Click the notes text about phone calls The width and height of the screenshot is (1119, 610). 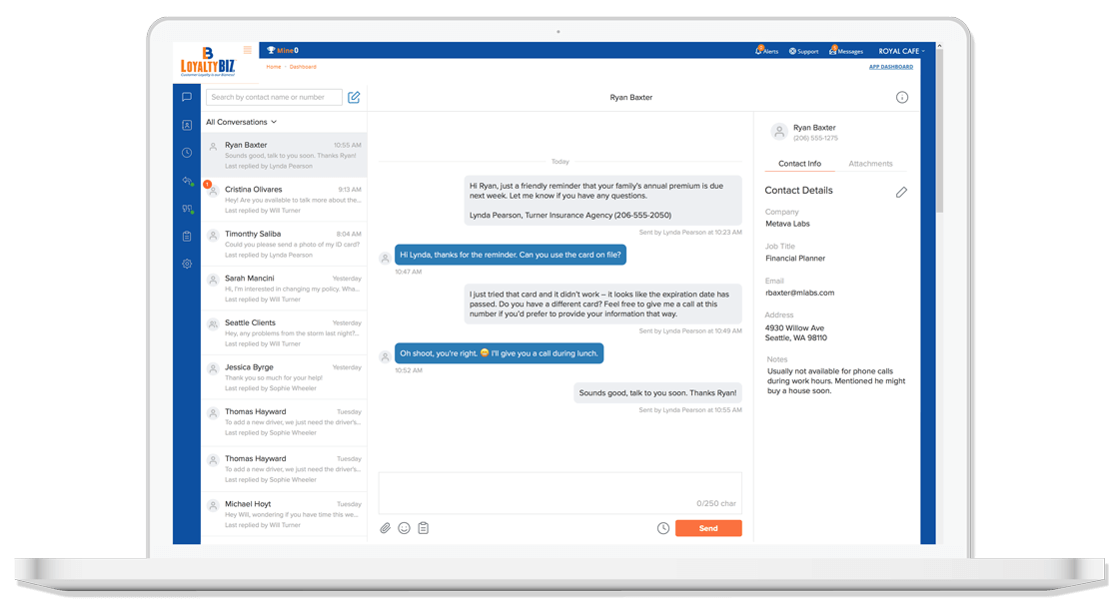836,381
